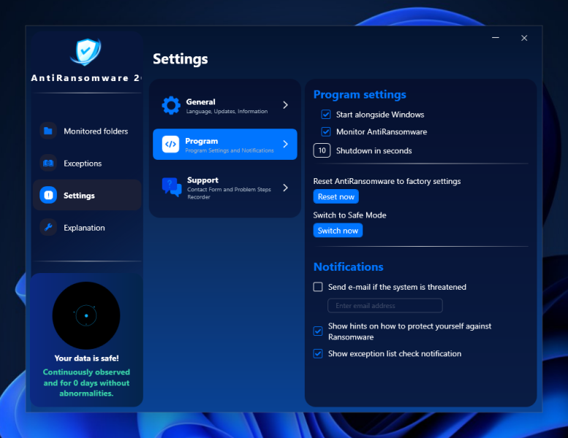Viewport: 568px width, 438px height.
Task: Click the 'Your data is safe!' text
Action: [86, 358]
